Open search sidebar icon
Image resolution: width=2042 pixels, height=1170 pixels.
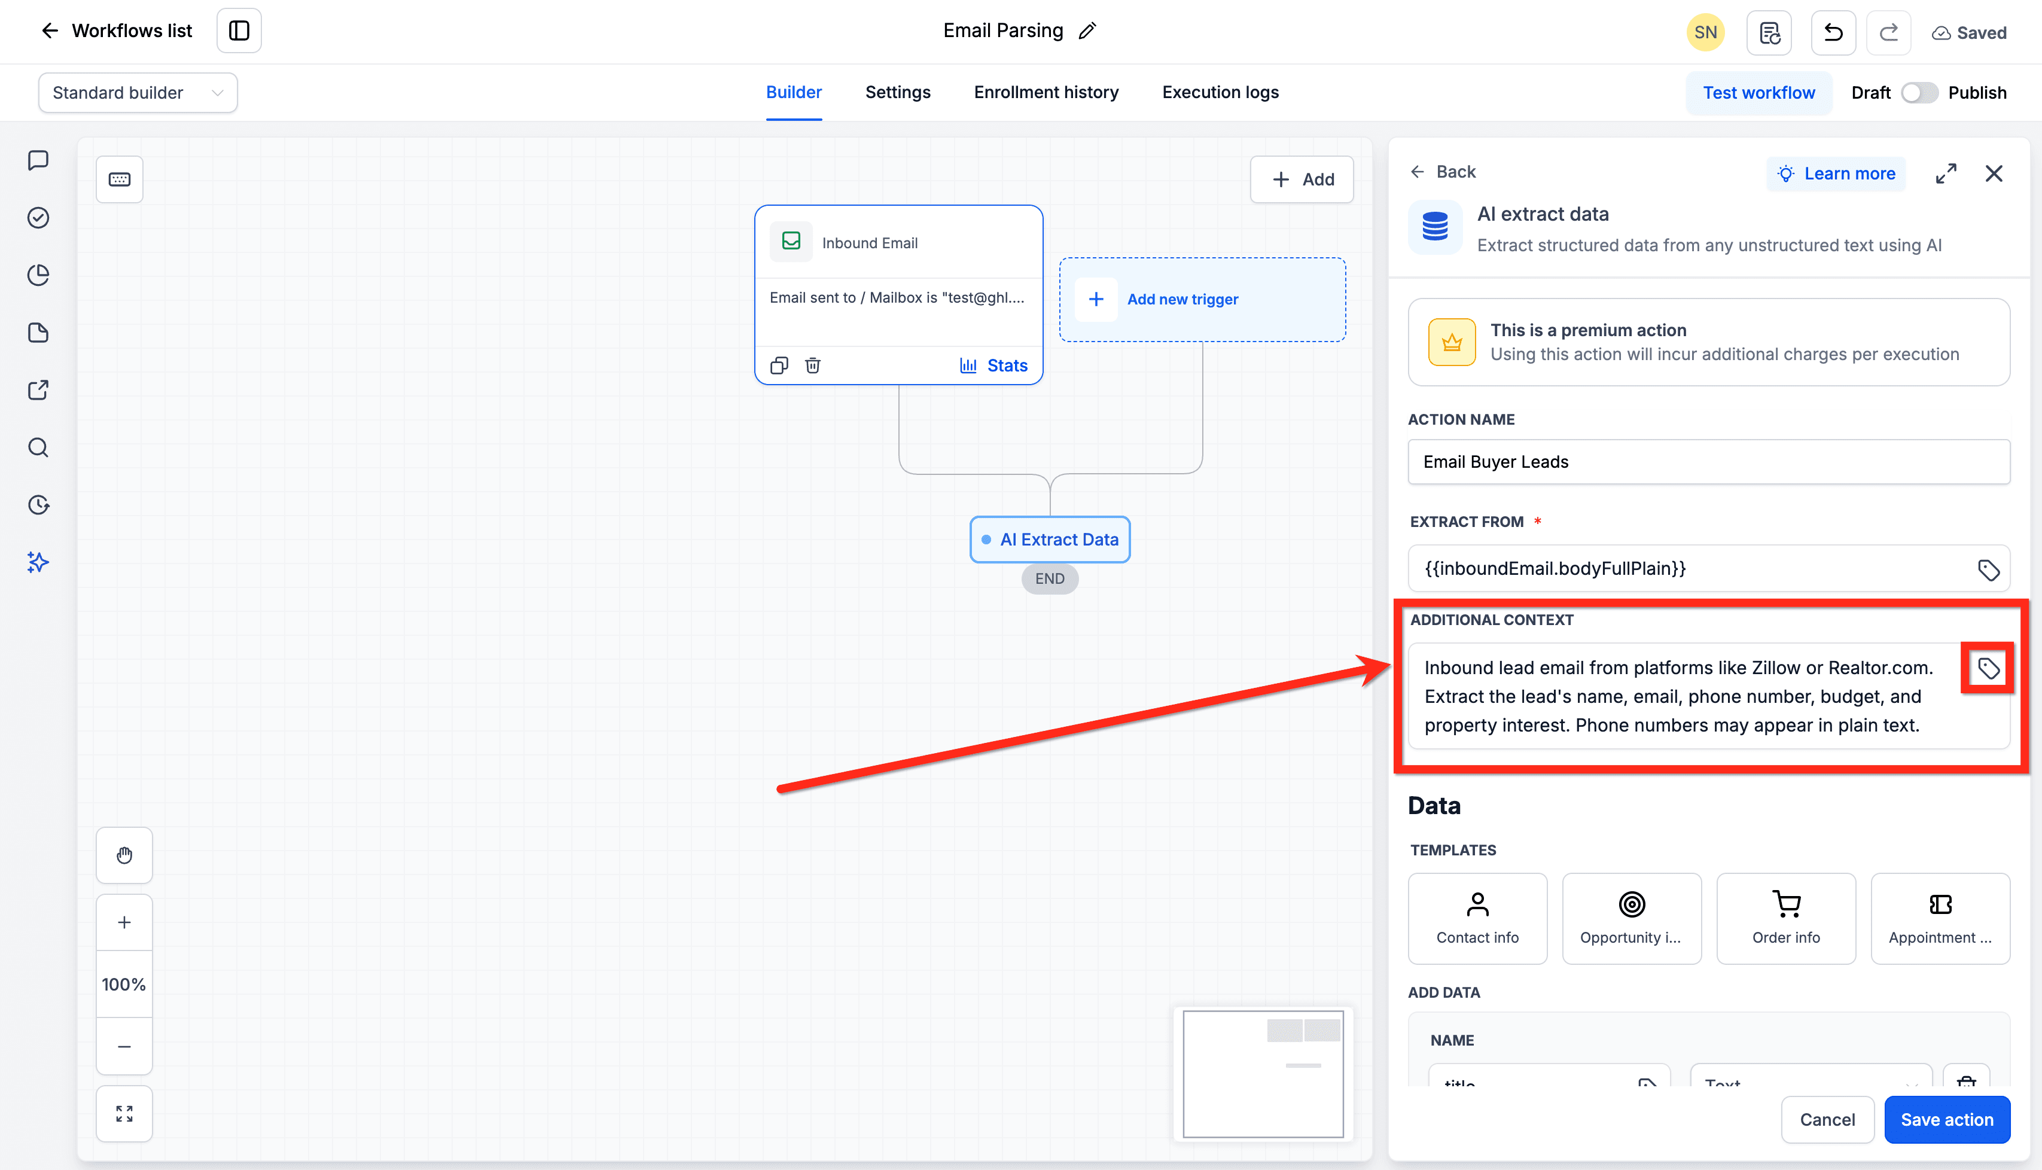pyautogui.click(x=38, y=447)
